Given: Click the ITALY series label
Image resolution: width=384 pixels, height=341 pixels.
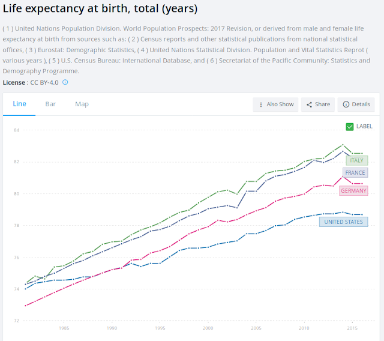Looking at the screenshot, I should click(x=357, y=161).
